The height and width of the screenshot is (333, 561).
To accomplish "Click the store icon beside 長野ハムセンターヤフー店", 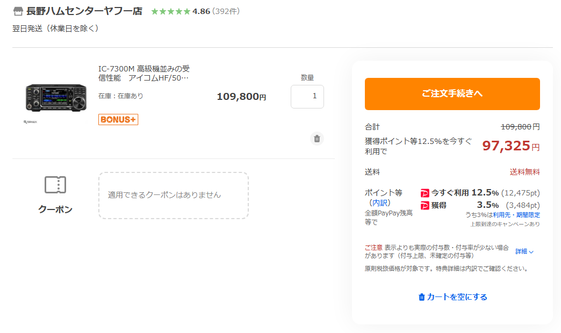I will click(x=18, y=11).
